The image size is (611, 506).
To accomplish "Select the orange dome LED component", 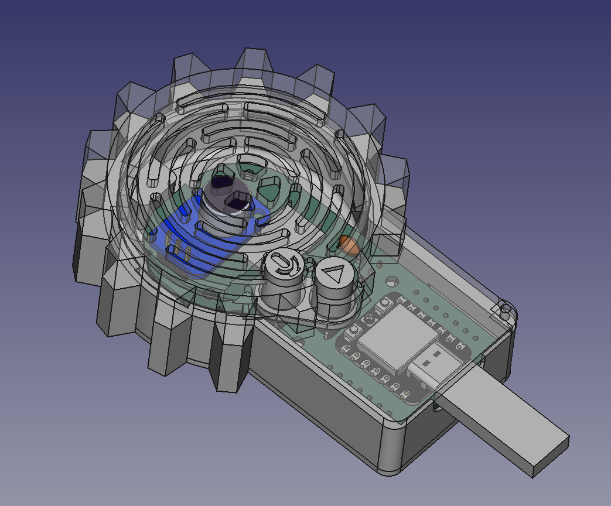I will pyautogui.click(x=350, y=246).
